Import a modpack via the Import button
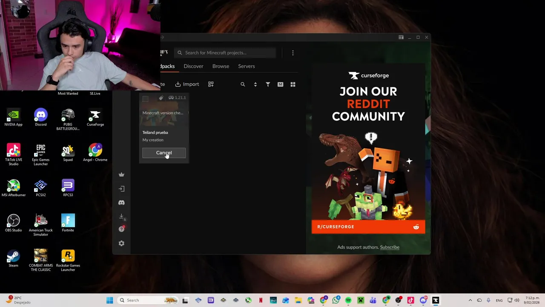 [187, 84]
